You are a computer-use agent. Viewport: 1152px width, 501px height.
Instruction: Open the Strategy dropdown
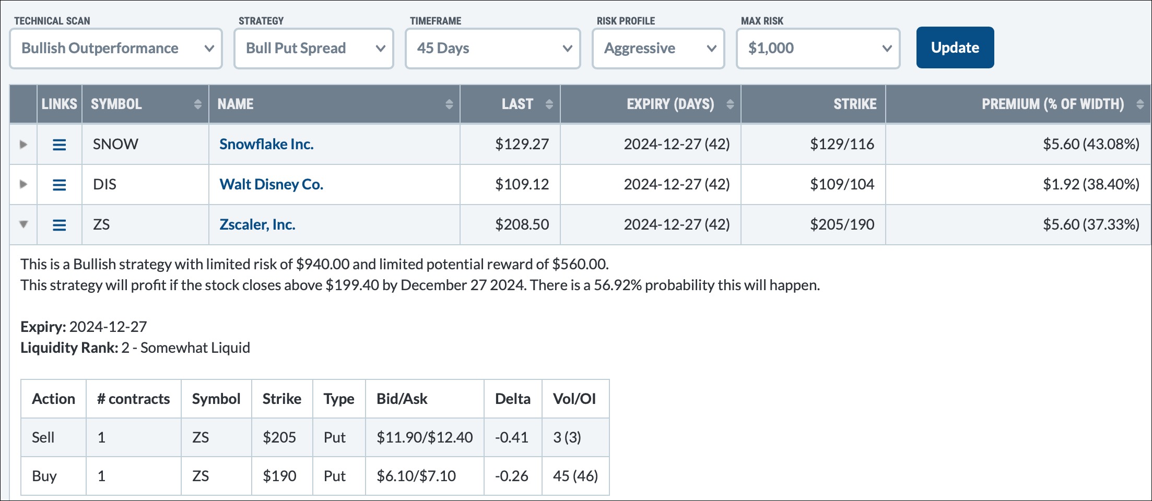(314, 49)
